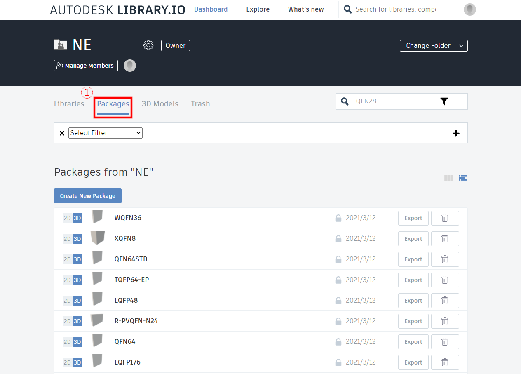Viewport: 521px width, 374px height.
Task: Click Create New Package button
Action: (88, 196)
